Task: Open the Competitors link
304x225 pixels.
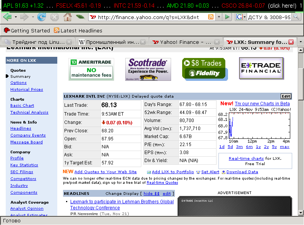Action: click(23, 178)
